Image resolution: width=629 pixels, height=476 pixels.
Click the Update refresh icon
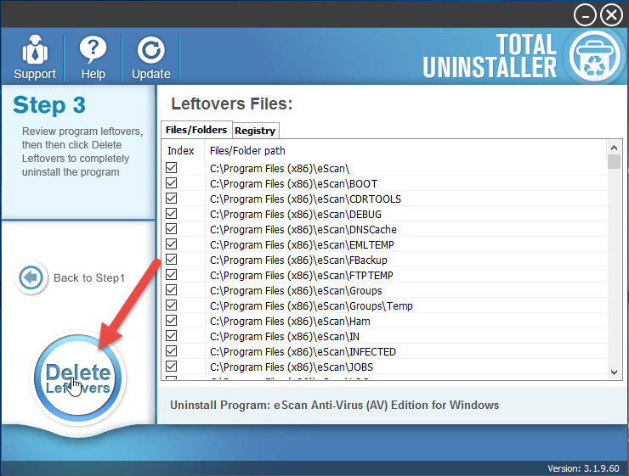pos(150,50)
